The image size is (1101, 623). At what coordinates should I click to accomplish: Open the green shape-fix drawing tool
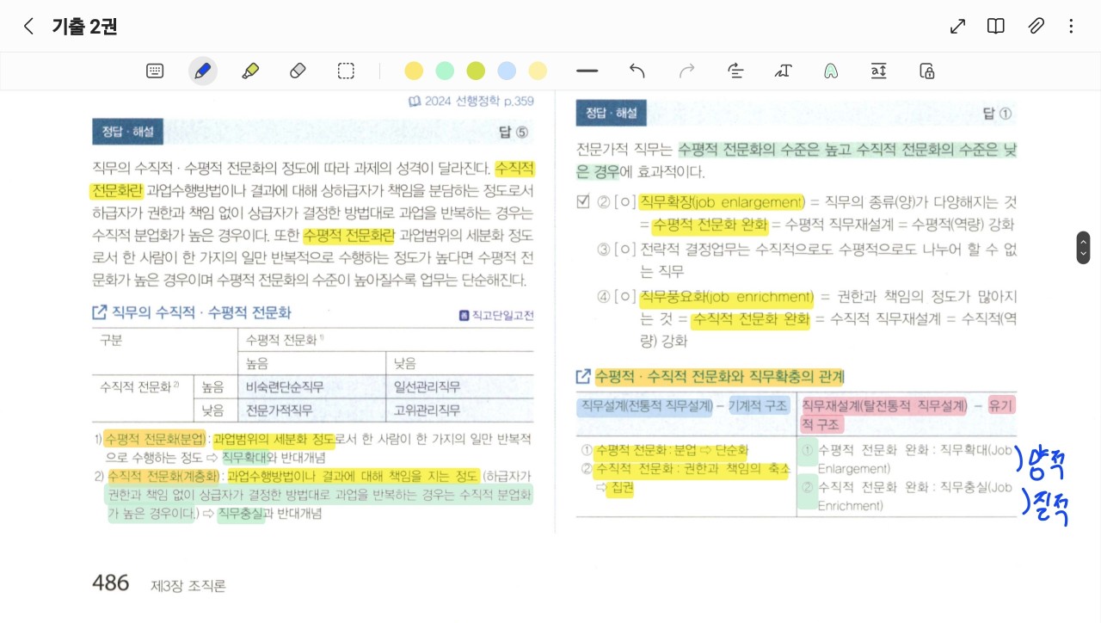click(x=830, y=71)
